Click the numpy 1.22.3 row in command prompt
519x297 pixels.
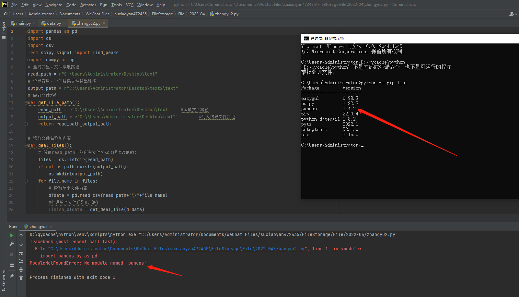(x=330, y=103)
